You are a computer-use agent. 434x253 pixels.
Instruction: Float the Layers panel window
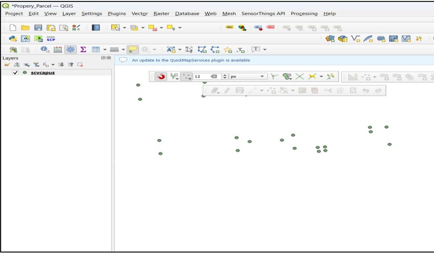click(x=104, y=58)
